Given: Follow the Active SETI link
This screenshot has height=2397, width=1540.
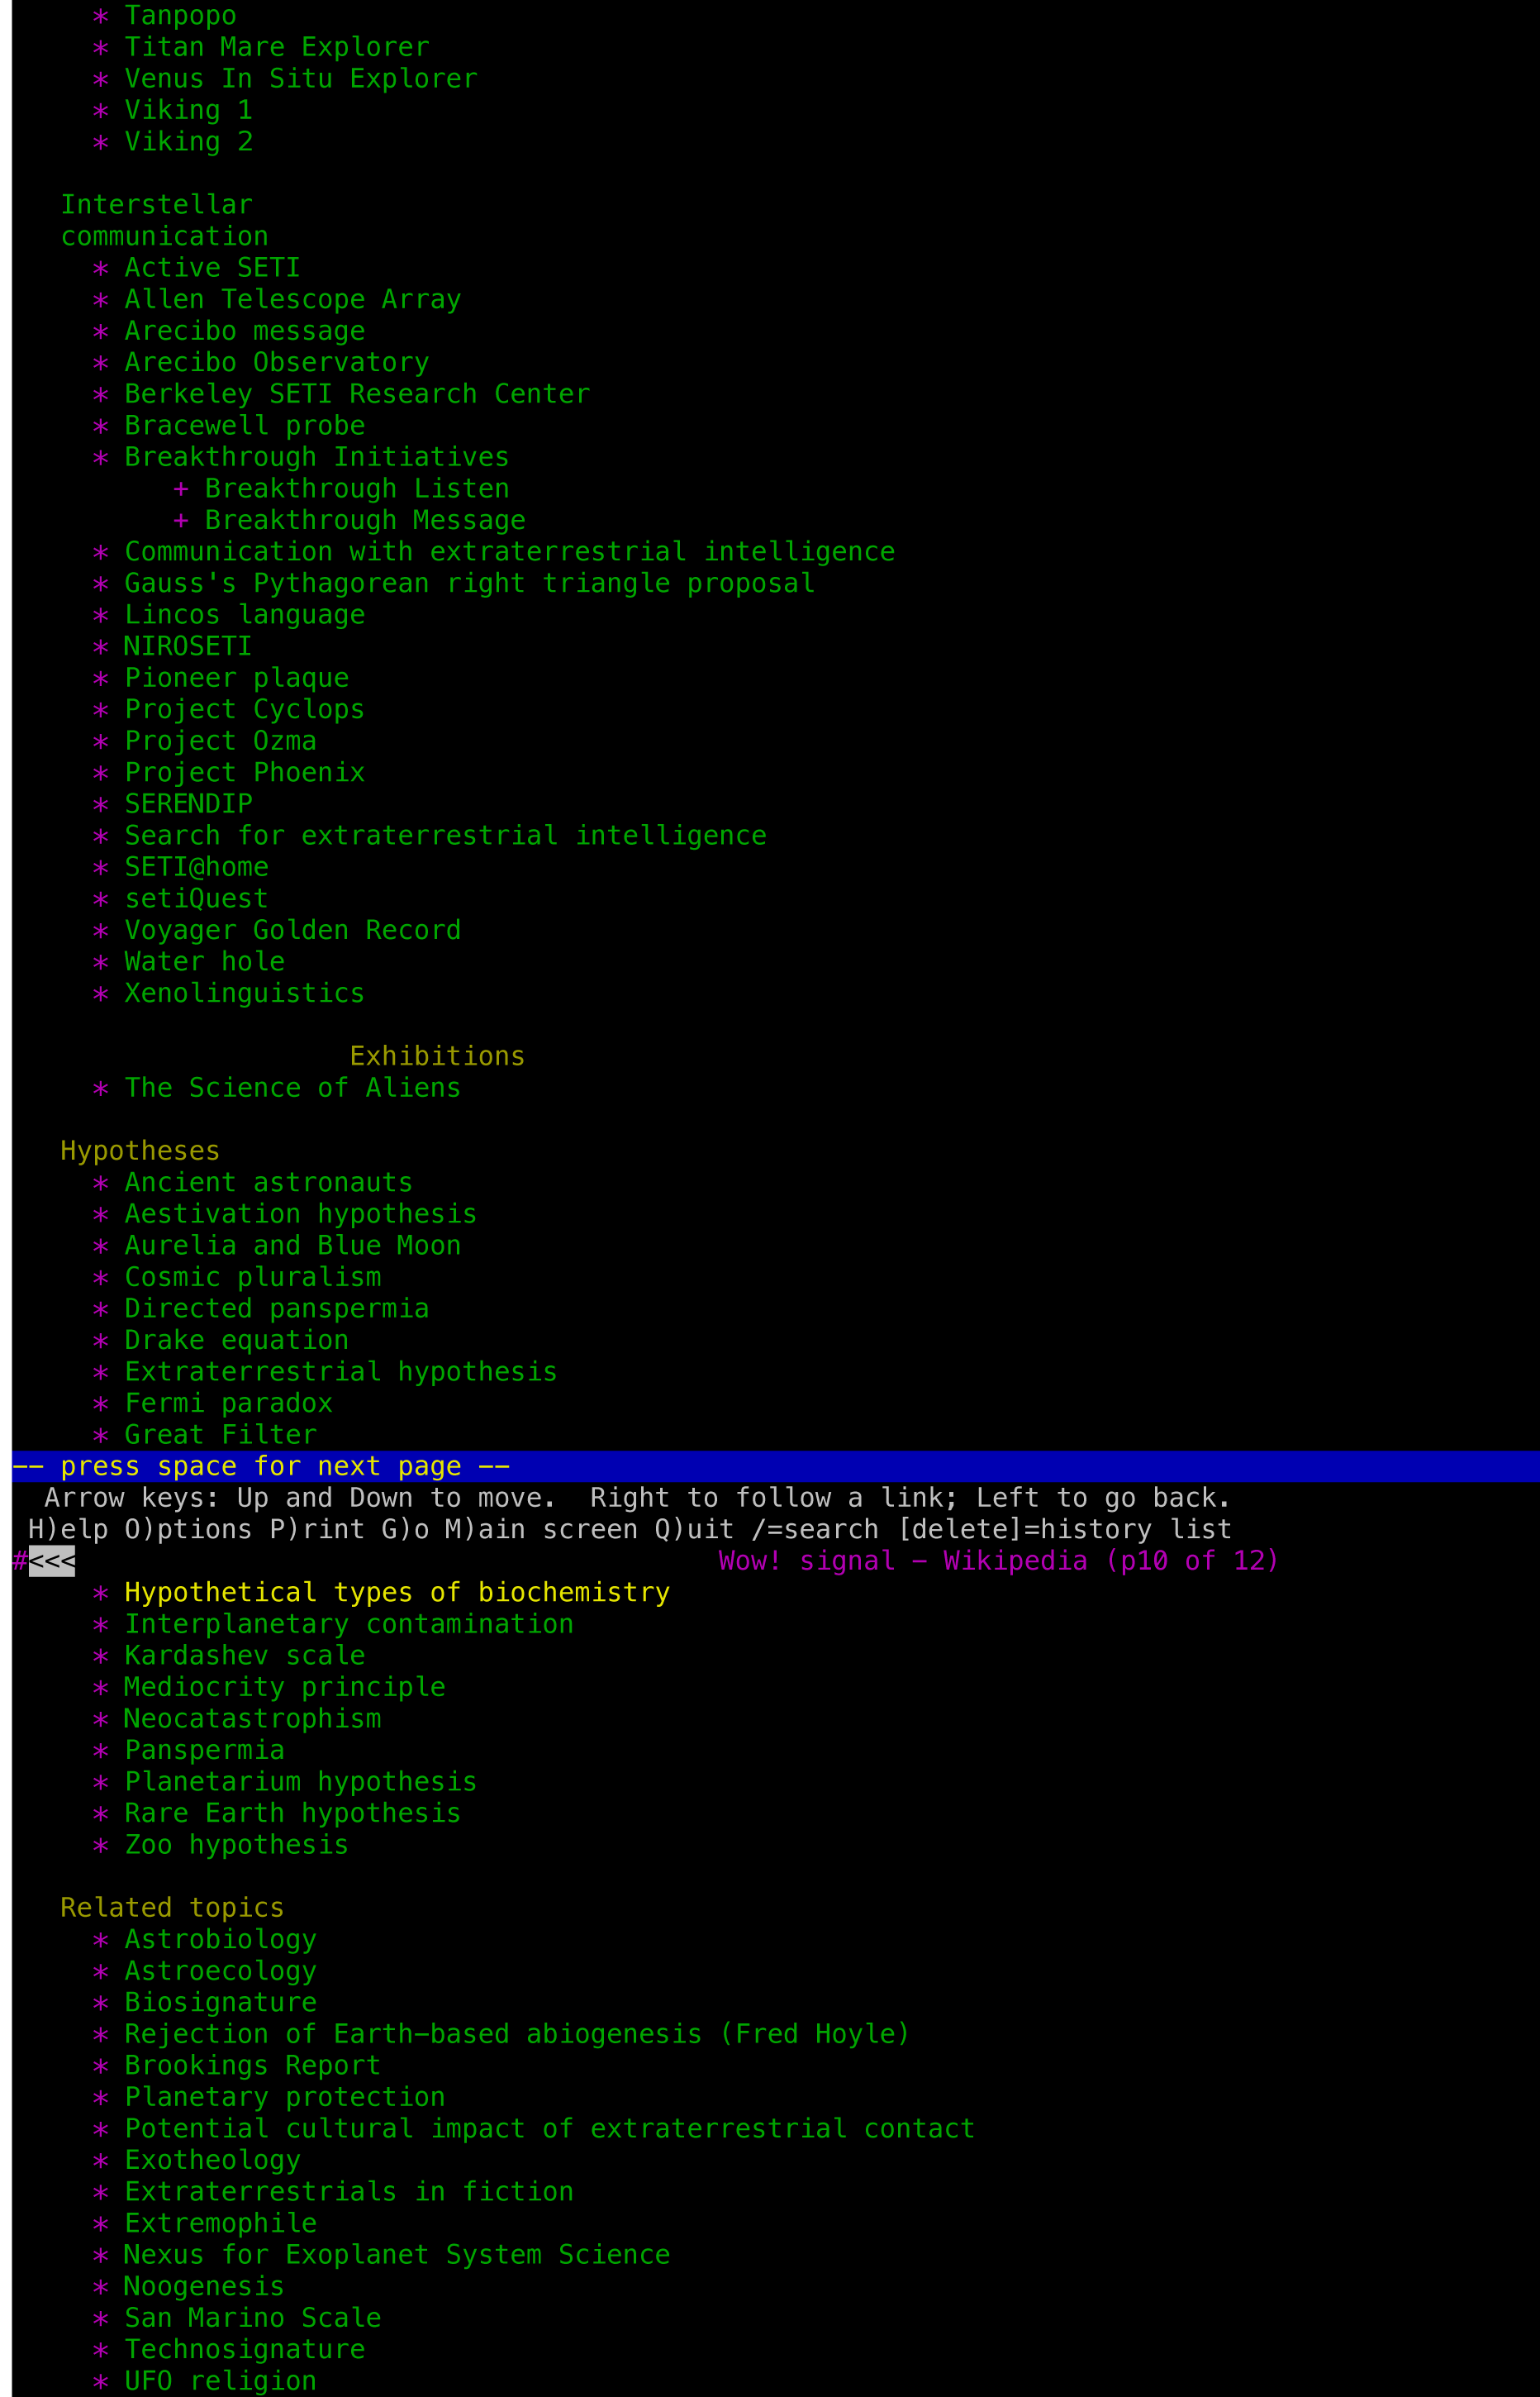Looking at the screenshot, I should click(x=212, y=267).
